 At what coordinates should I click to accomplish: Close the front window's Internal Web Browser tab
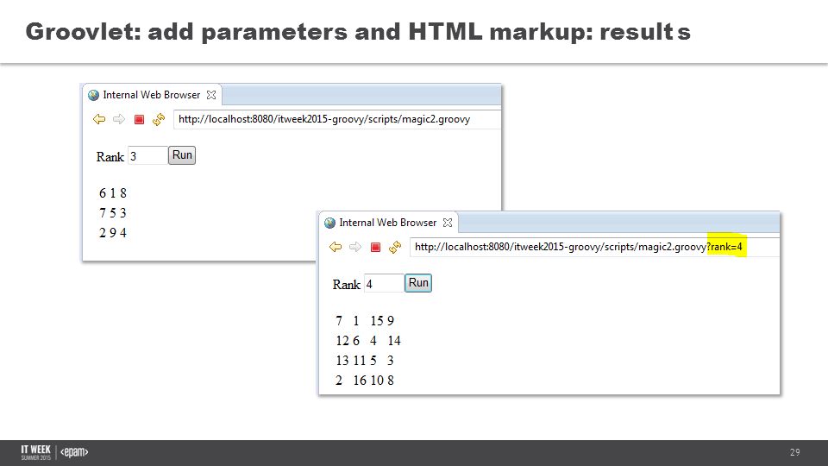pyautogui.click(x=448, y=223)
